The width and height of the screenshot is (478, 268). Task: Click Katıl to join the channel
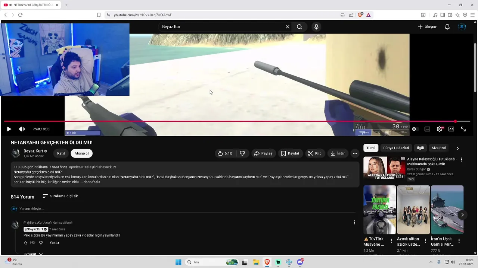(61, 153)
